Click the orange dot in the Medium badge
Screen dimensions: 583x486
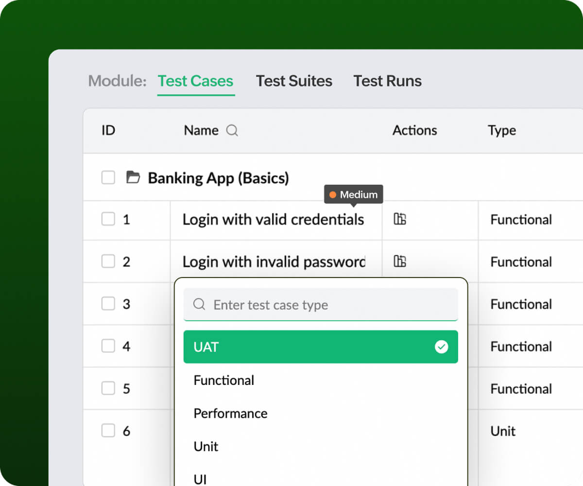(x=333, y=194)
